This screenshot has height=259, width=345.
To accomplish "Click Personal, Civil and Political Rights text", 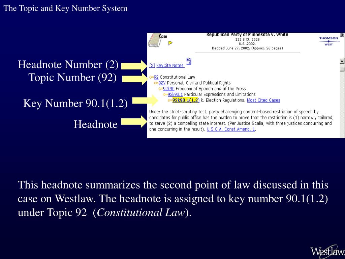I will [x=199, y=83].
